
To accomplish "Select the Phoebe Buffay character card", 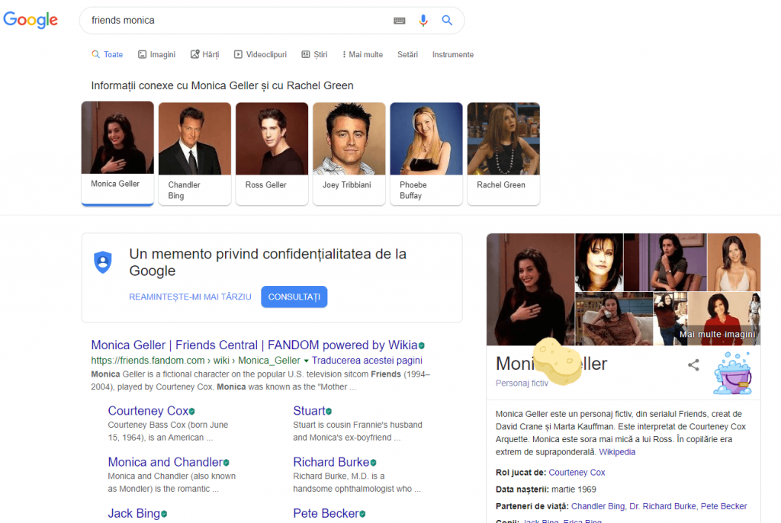I will click(x=426, y=153).
